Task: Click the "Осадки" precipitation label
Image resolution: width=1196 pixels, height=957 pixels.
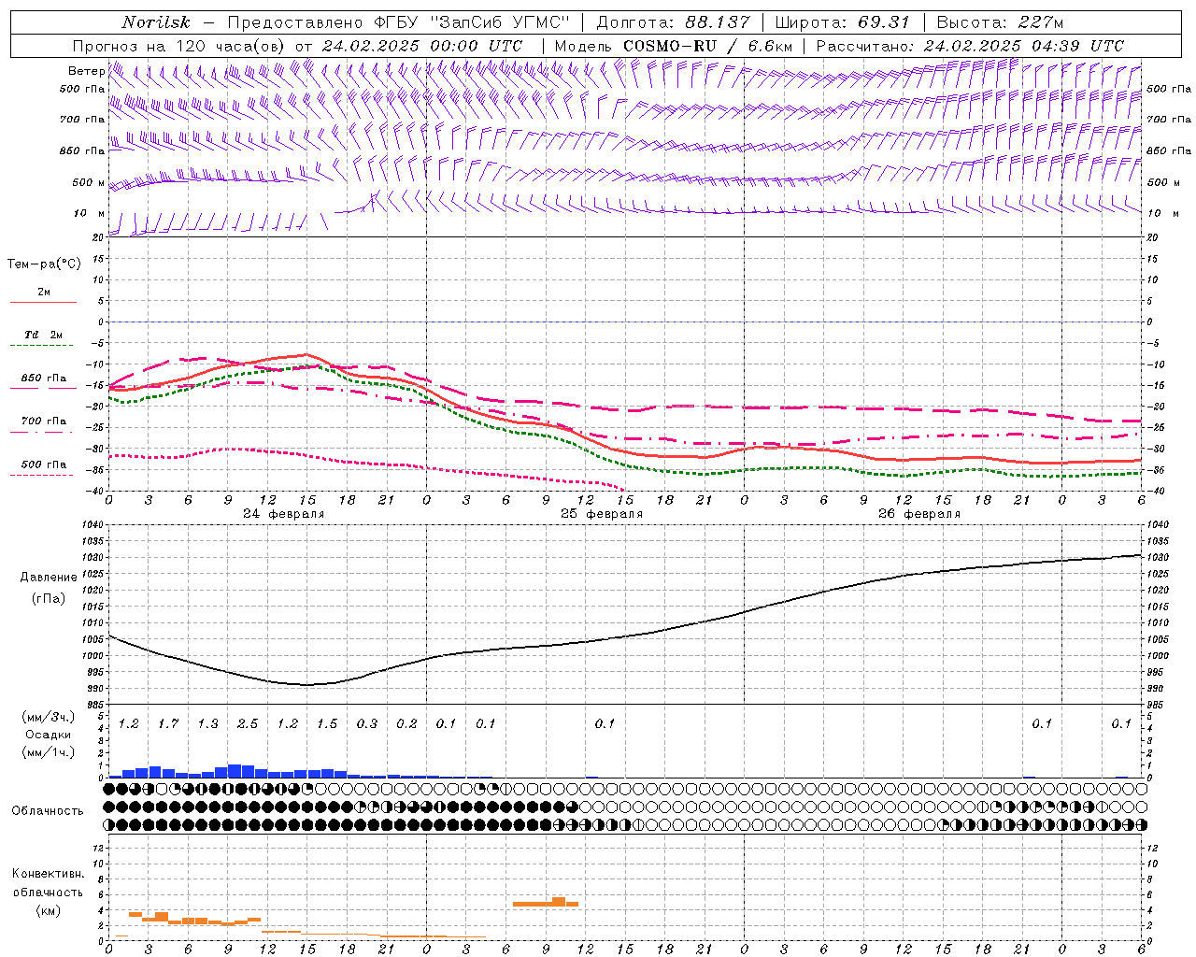Action: point(49,735)
